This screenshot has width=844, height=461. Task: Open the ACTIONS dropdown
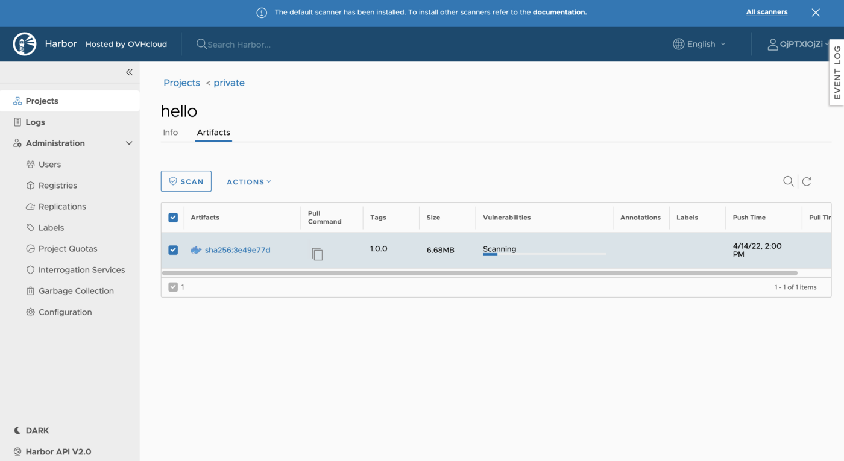[x=248, y=181]
